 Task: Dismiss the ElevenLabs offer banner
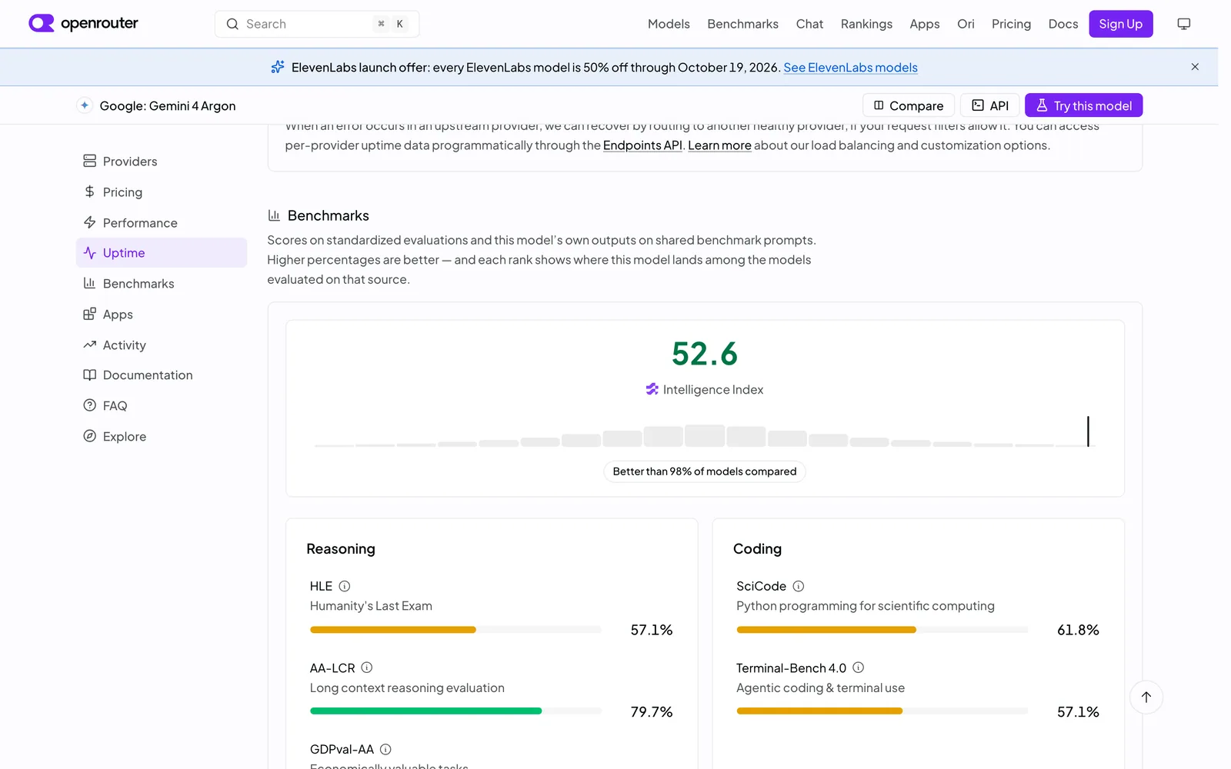pos(1195,67)
